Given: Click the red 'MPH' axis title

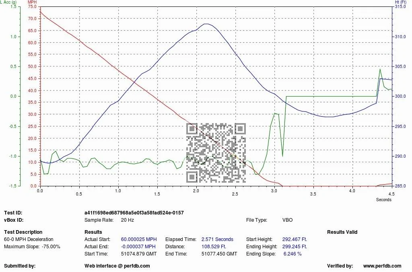Looking at the screenshot, I should 32,2.
